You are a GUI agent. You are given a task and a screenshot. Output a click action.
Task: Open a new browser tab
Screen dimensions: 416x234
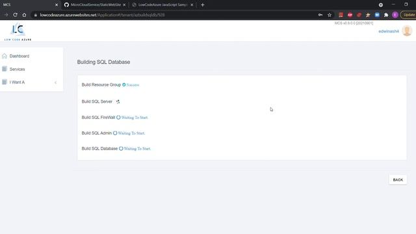click(x=202, y=5)
